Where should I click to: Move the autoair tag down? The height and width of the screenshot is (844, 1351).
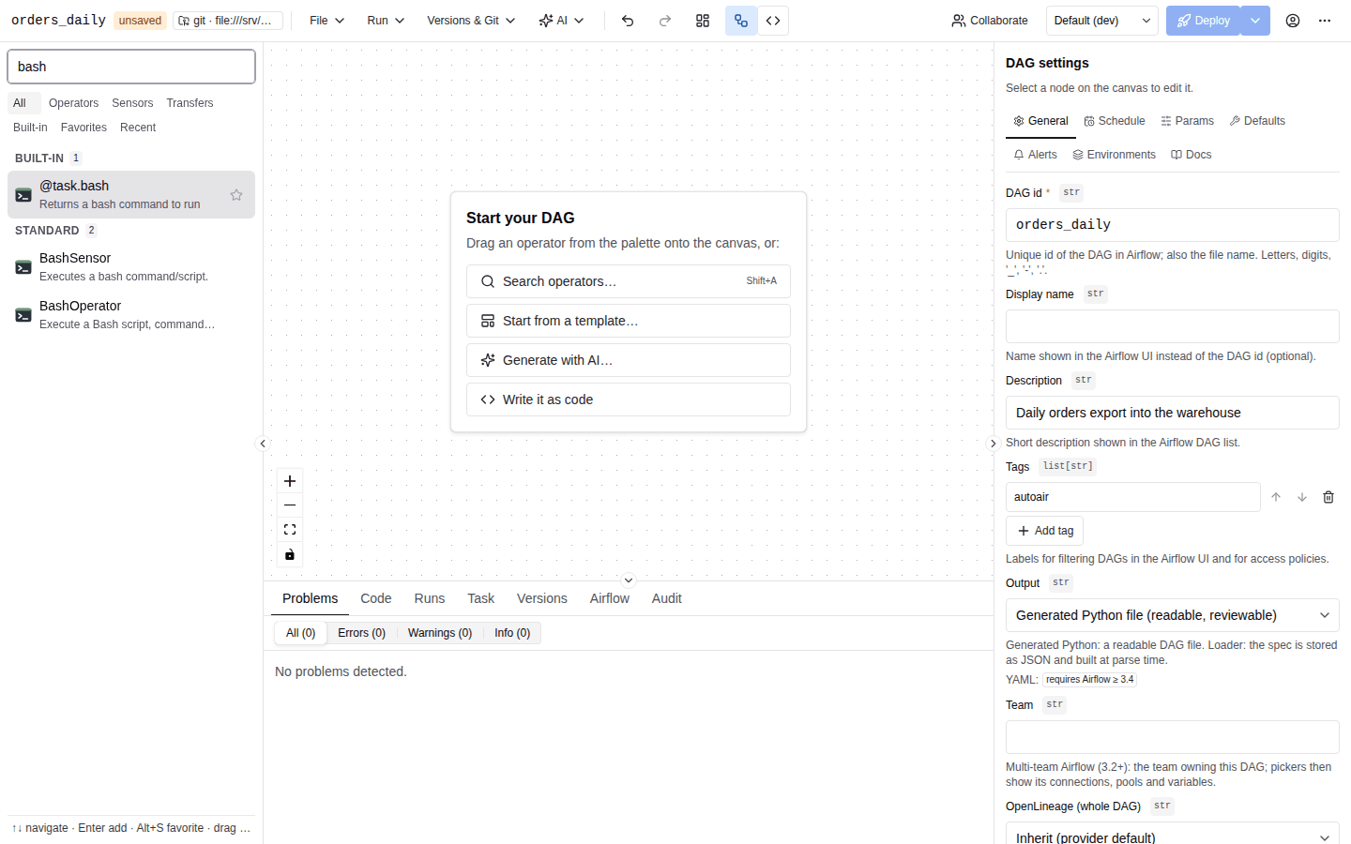point(1302,497)
